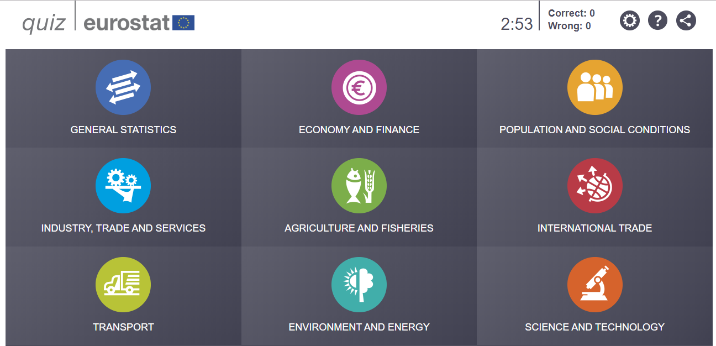Click the countdown timer display
The width and height of the screenshot is (716, 346).
click(x=517, y=24)
